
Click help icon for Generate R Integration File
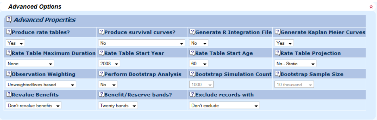192,32
